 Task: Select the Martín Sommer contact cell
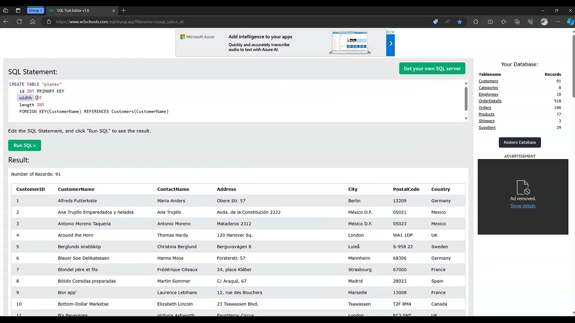(173, 281)
